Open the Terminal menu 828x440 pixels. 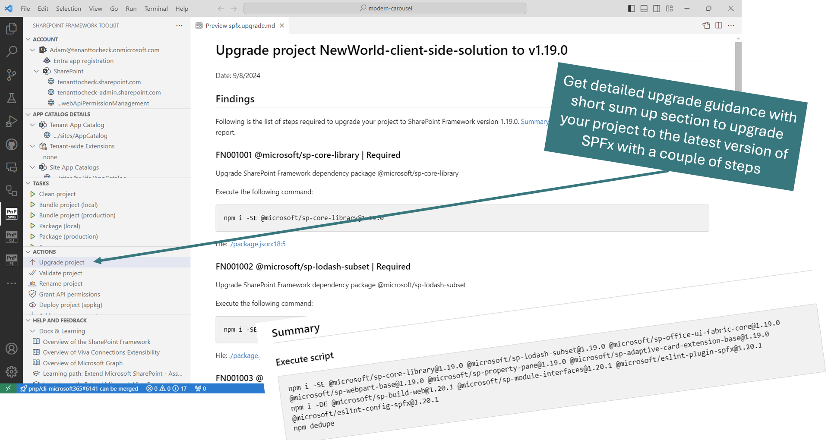tap(156, 9)
